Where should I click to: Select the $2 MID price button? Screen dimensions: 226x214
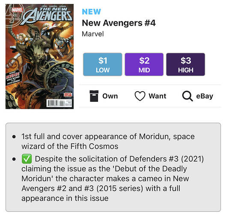click(144, 65)
